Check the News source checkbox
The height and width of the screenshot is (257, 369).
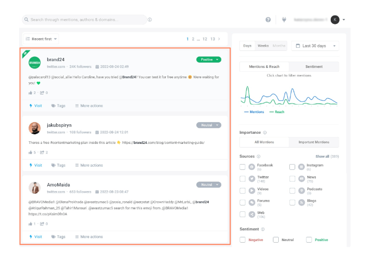click(293, 178)
